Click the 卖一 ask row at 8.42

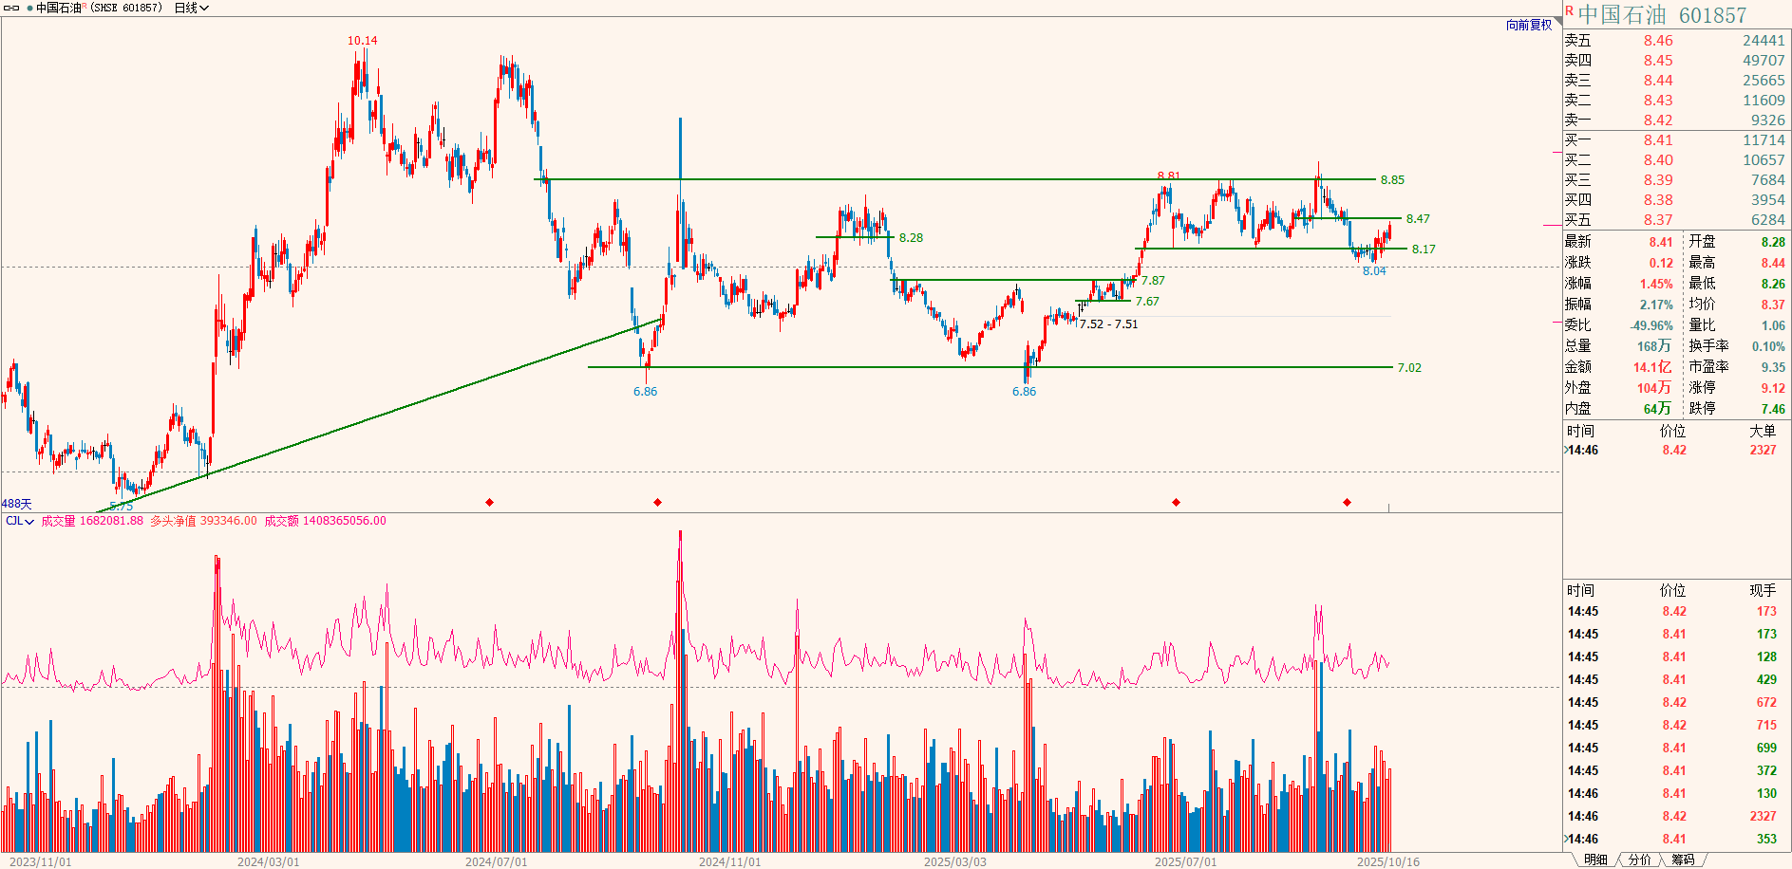1675,120
